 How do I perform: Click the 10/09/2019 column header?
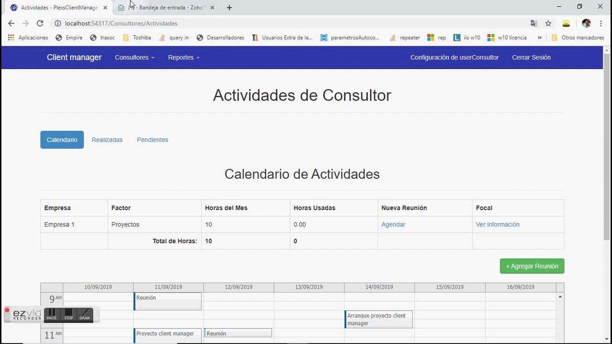(98, 287)
